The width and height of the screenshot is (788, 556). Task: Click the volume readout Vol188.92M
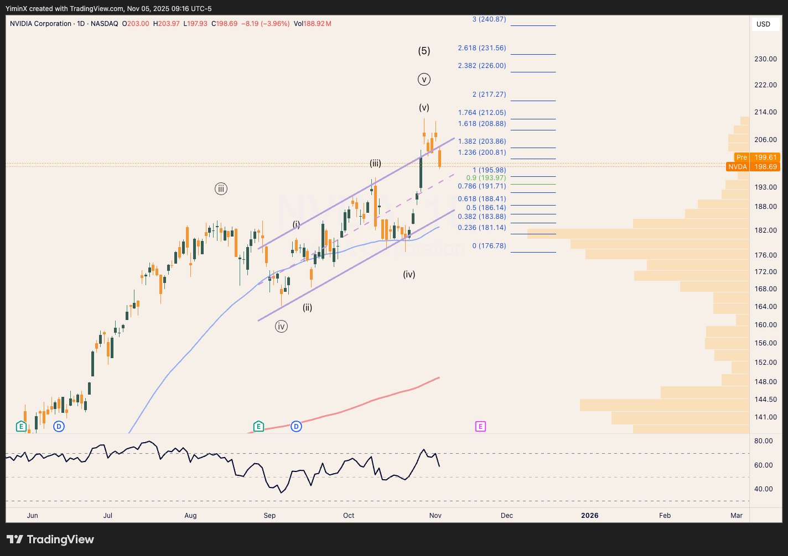pos(313,24)
